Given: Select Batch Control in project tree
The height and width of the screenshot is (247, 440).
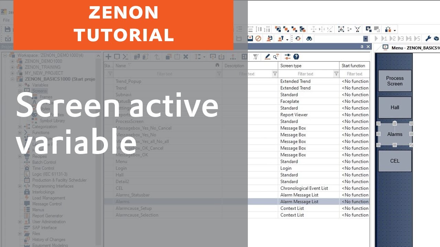Looking at the screenshot, I should 44,162.
